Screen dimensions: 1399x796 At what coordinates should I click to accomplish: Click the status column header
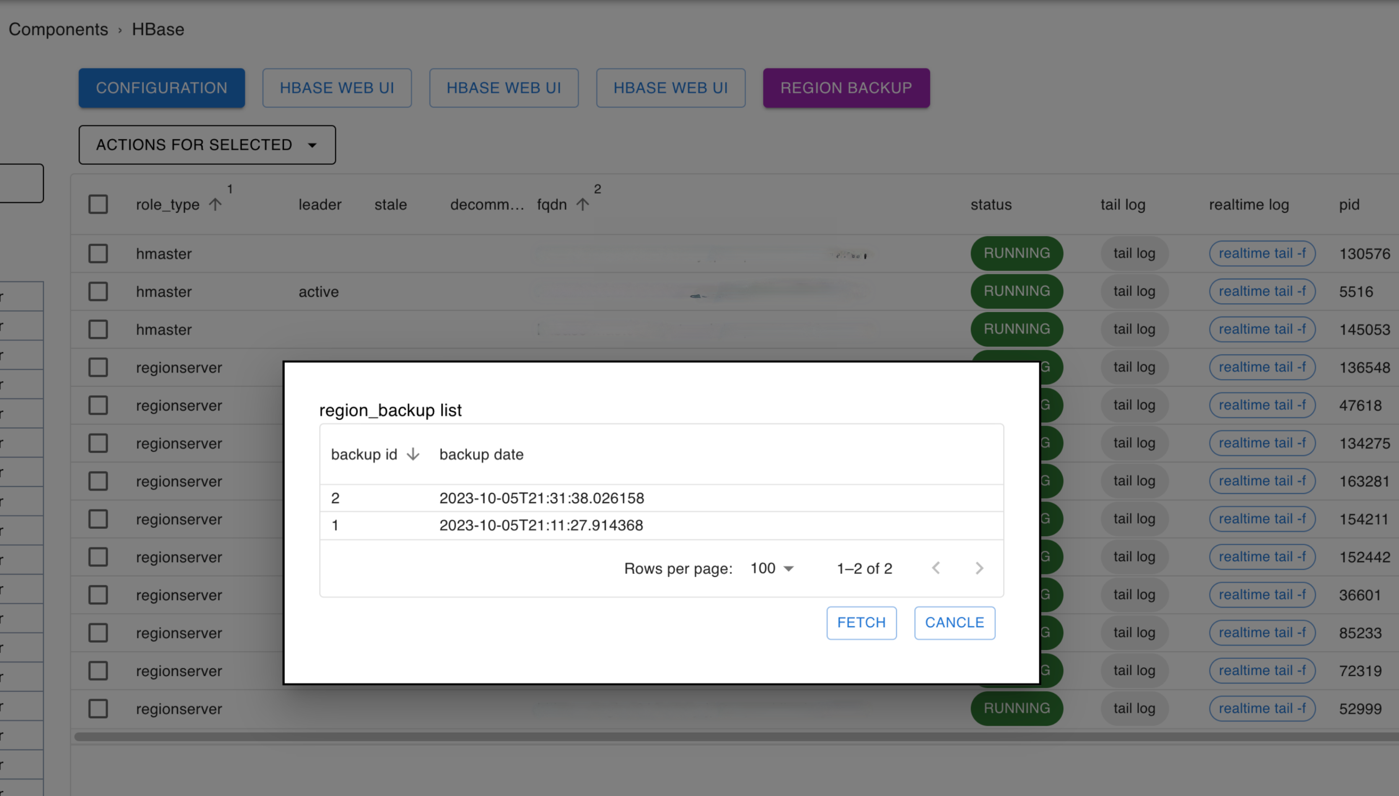991,204
